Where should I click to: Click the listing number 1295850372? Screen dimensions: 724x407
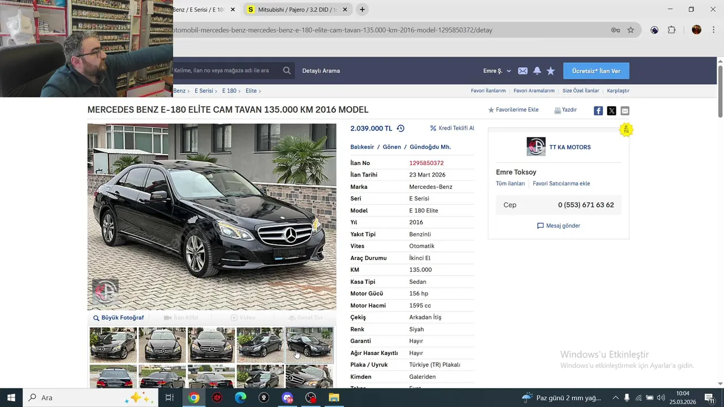point(426,163)
